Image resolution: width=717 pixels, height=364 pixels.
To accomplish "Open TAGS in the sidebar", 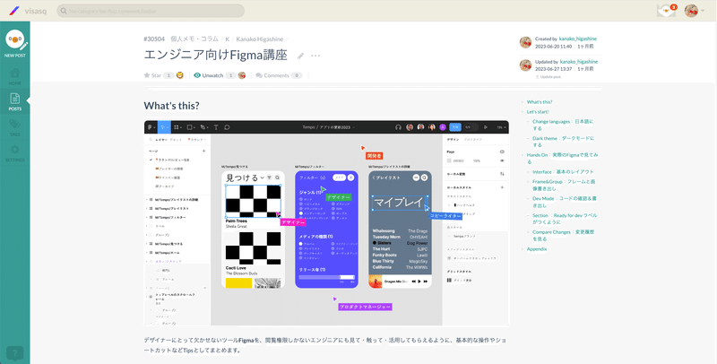I will (14, 127).
